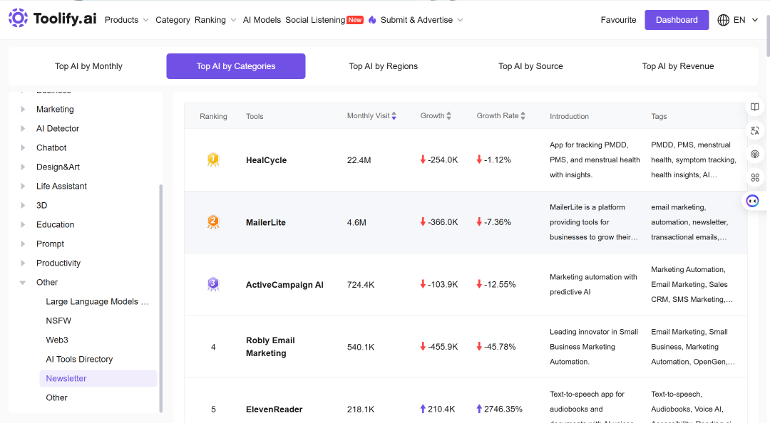Open the EN language dropdown

click(746, 20)
